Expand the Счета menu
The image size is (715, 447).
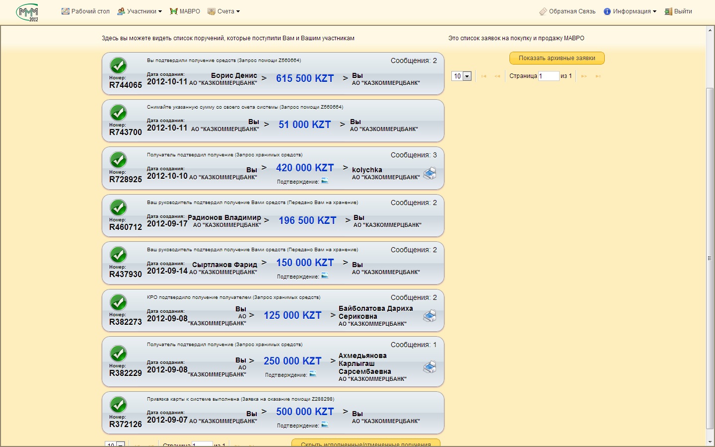tap(223, 11)
